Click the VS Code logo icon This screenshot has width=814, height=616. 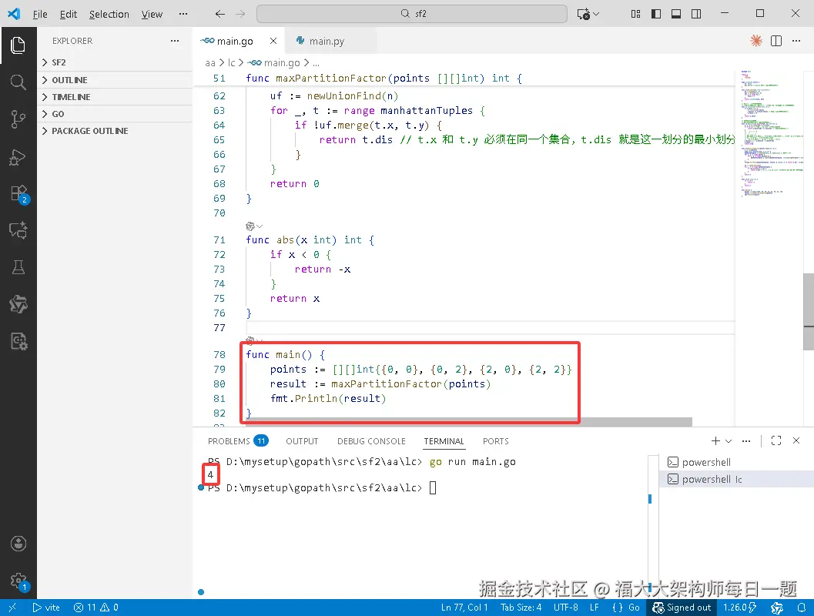click(14, 14)
